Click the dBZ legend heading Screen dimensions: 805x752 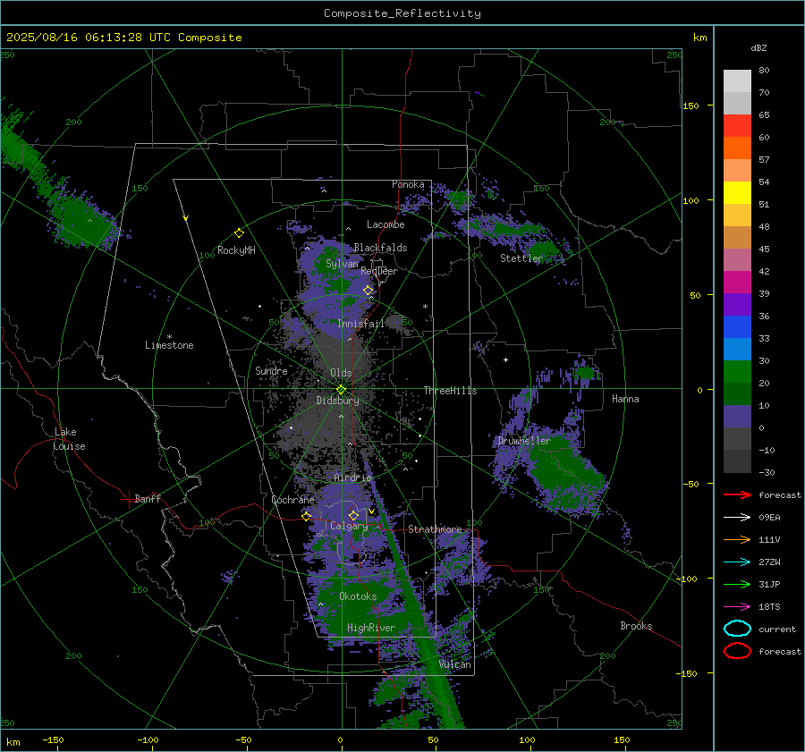[758, 47]
